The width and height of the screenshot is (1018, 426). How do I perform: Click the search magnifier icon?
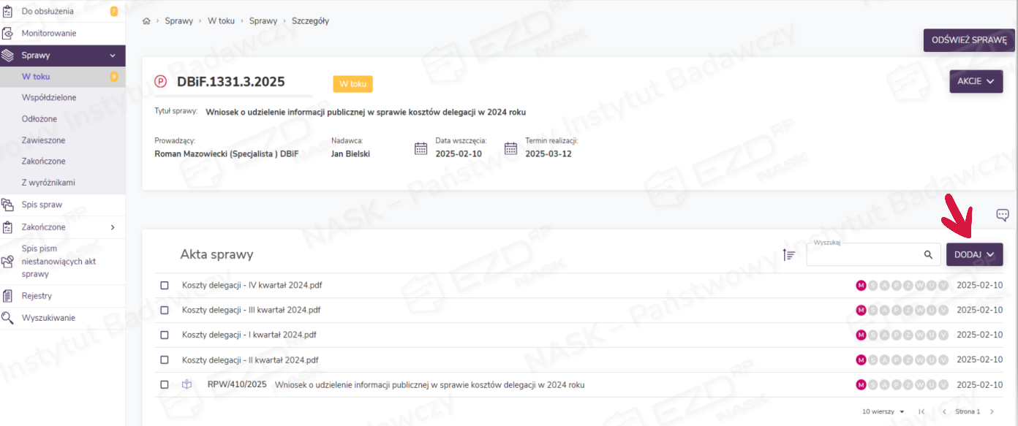(x=928, y=254)
